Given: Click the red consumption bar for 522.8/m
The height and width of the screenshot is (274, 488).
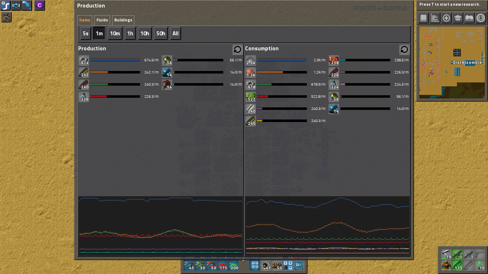Looking at the screenshot, I should (282, 97).
